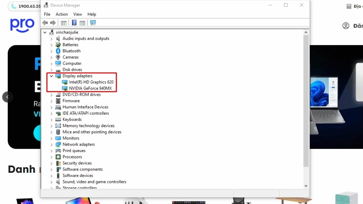Viewport: 363px width, 204px height.
Task: Select the Keyboards label
Action: tap(72, 119)
